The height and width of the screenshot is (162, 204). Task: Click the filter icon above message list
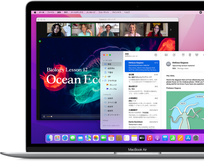156,55
